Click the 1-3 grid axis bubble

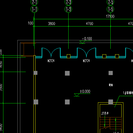pos(68,9)
